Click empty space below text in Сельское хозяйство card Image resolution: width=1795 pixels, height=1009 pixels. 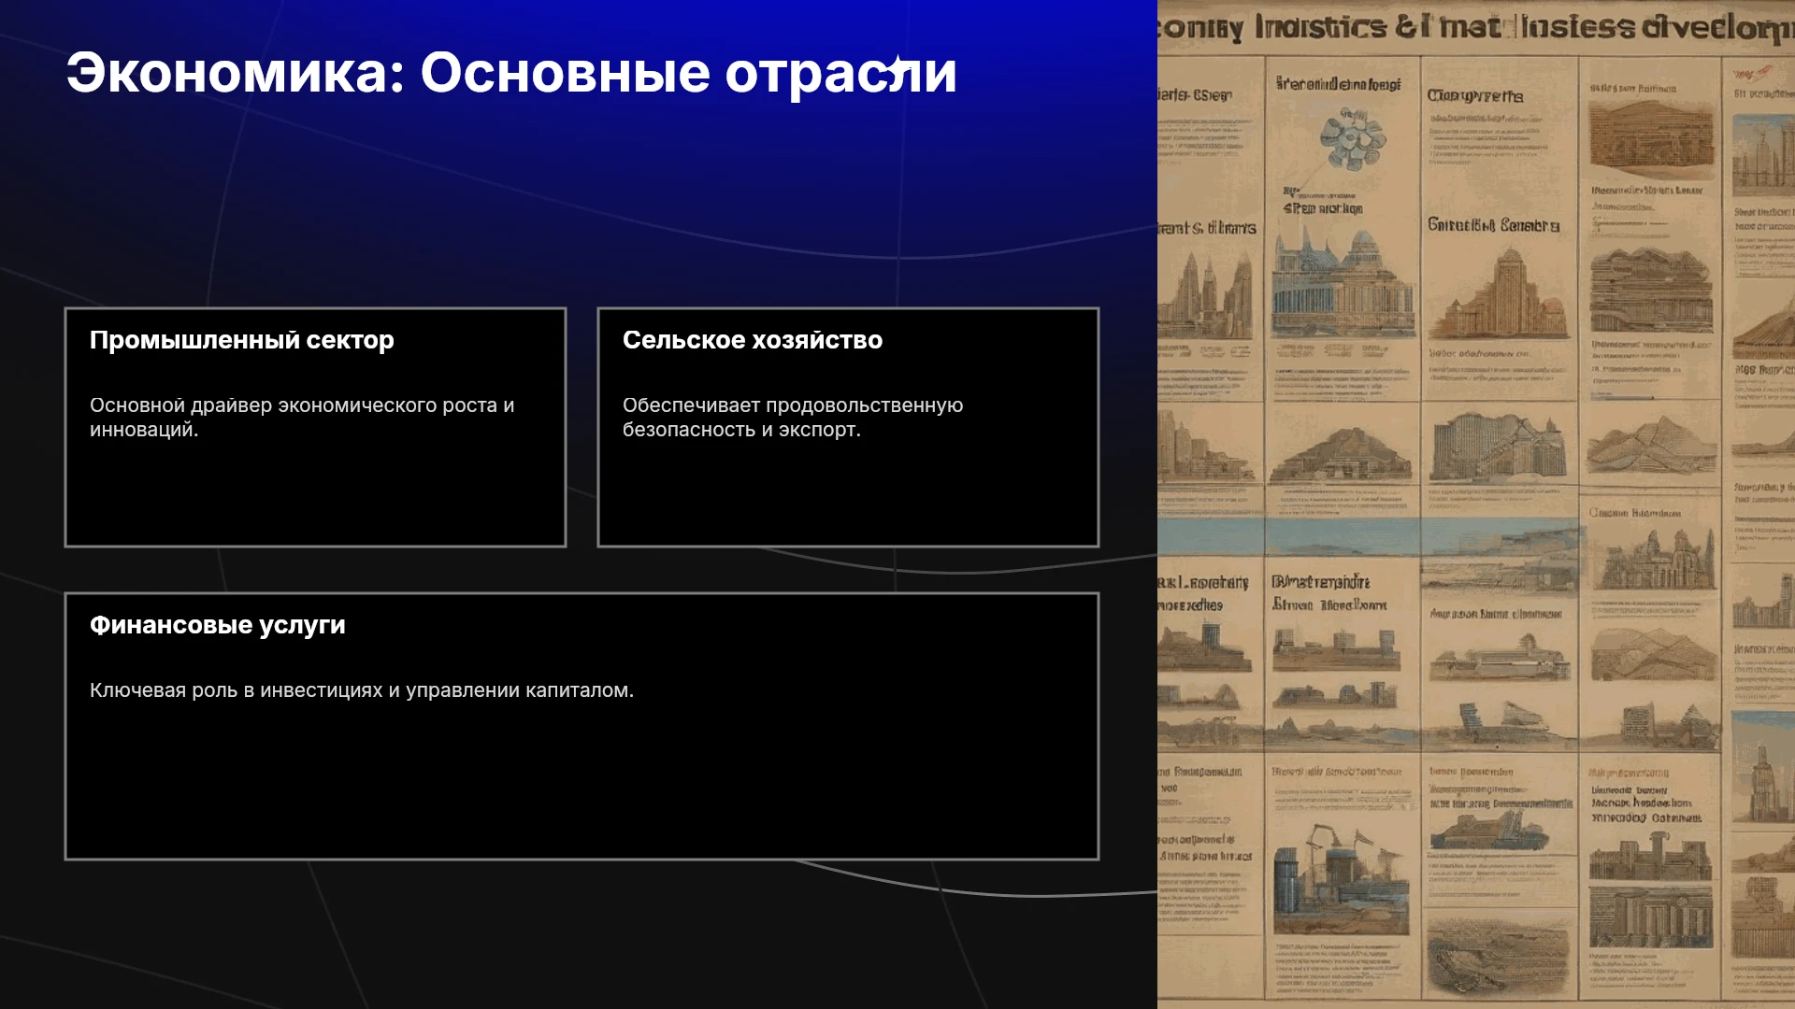tap(848, 495)
